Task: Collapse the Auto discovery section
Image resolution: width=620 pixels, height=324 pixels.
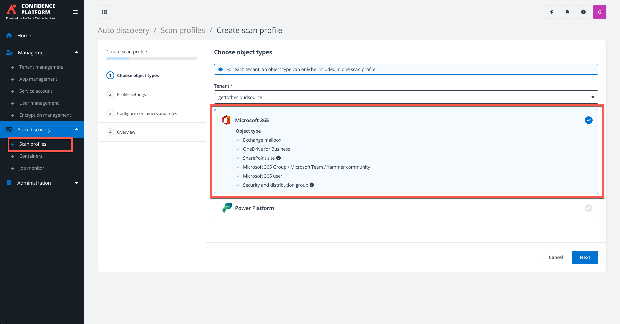Action: point(77,129)
